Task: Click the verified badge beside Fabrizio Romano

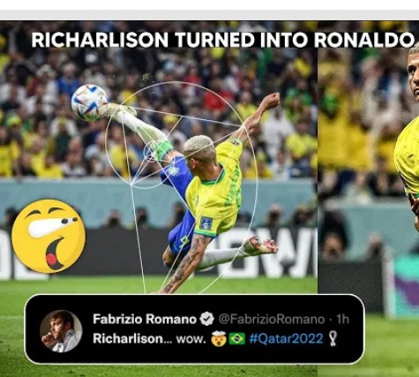Action: [207, 319]
